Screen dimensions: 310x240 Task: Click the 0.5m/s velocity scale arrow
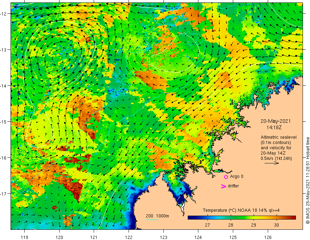[x=272, y=163]
